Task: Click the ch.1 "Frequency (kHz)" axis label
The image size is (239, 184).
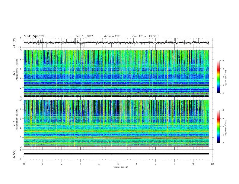Action: click(17, 70)
